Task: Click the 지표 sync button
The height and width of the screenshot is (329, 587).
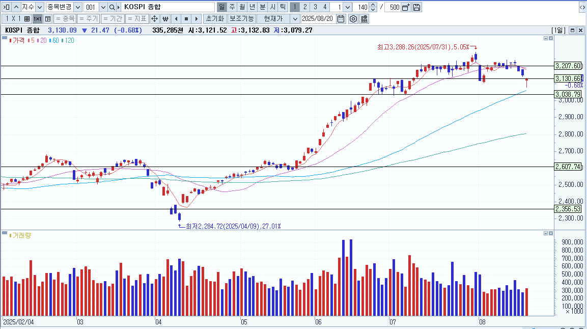Action: 137,19
